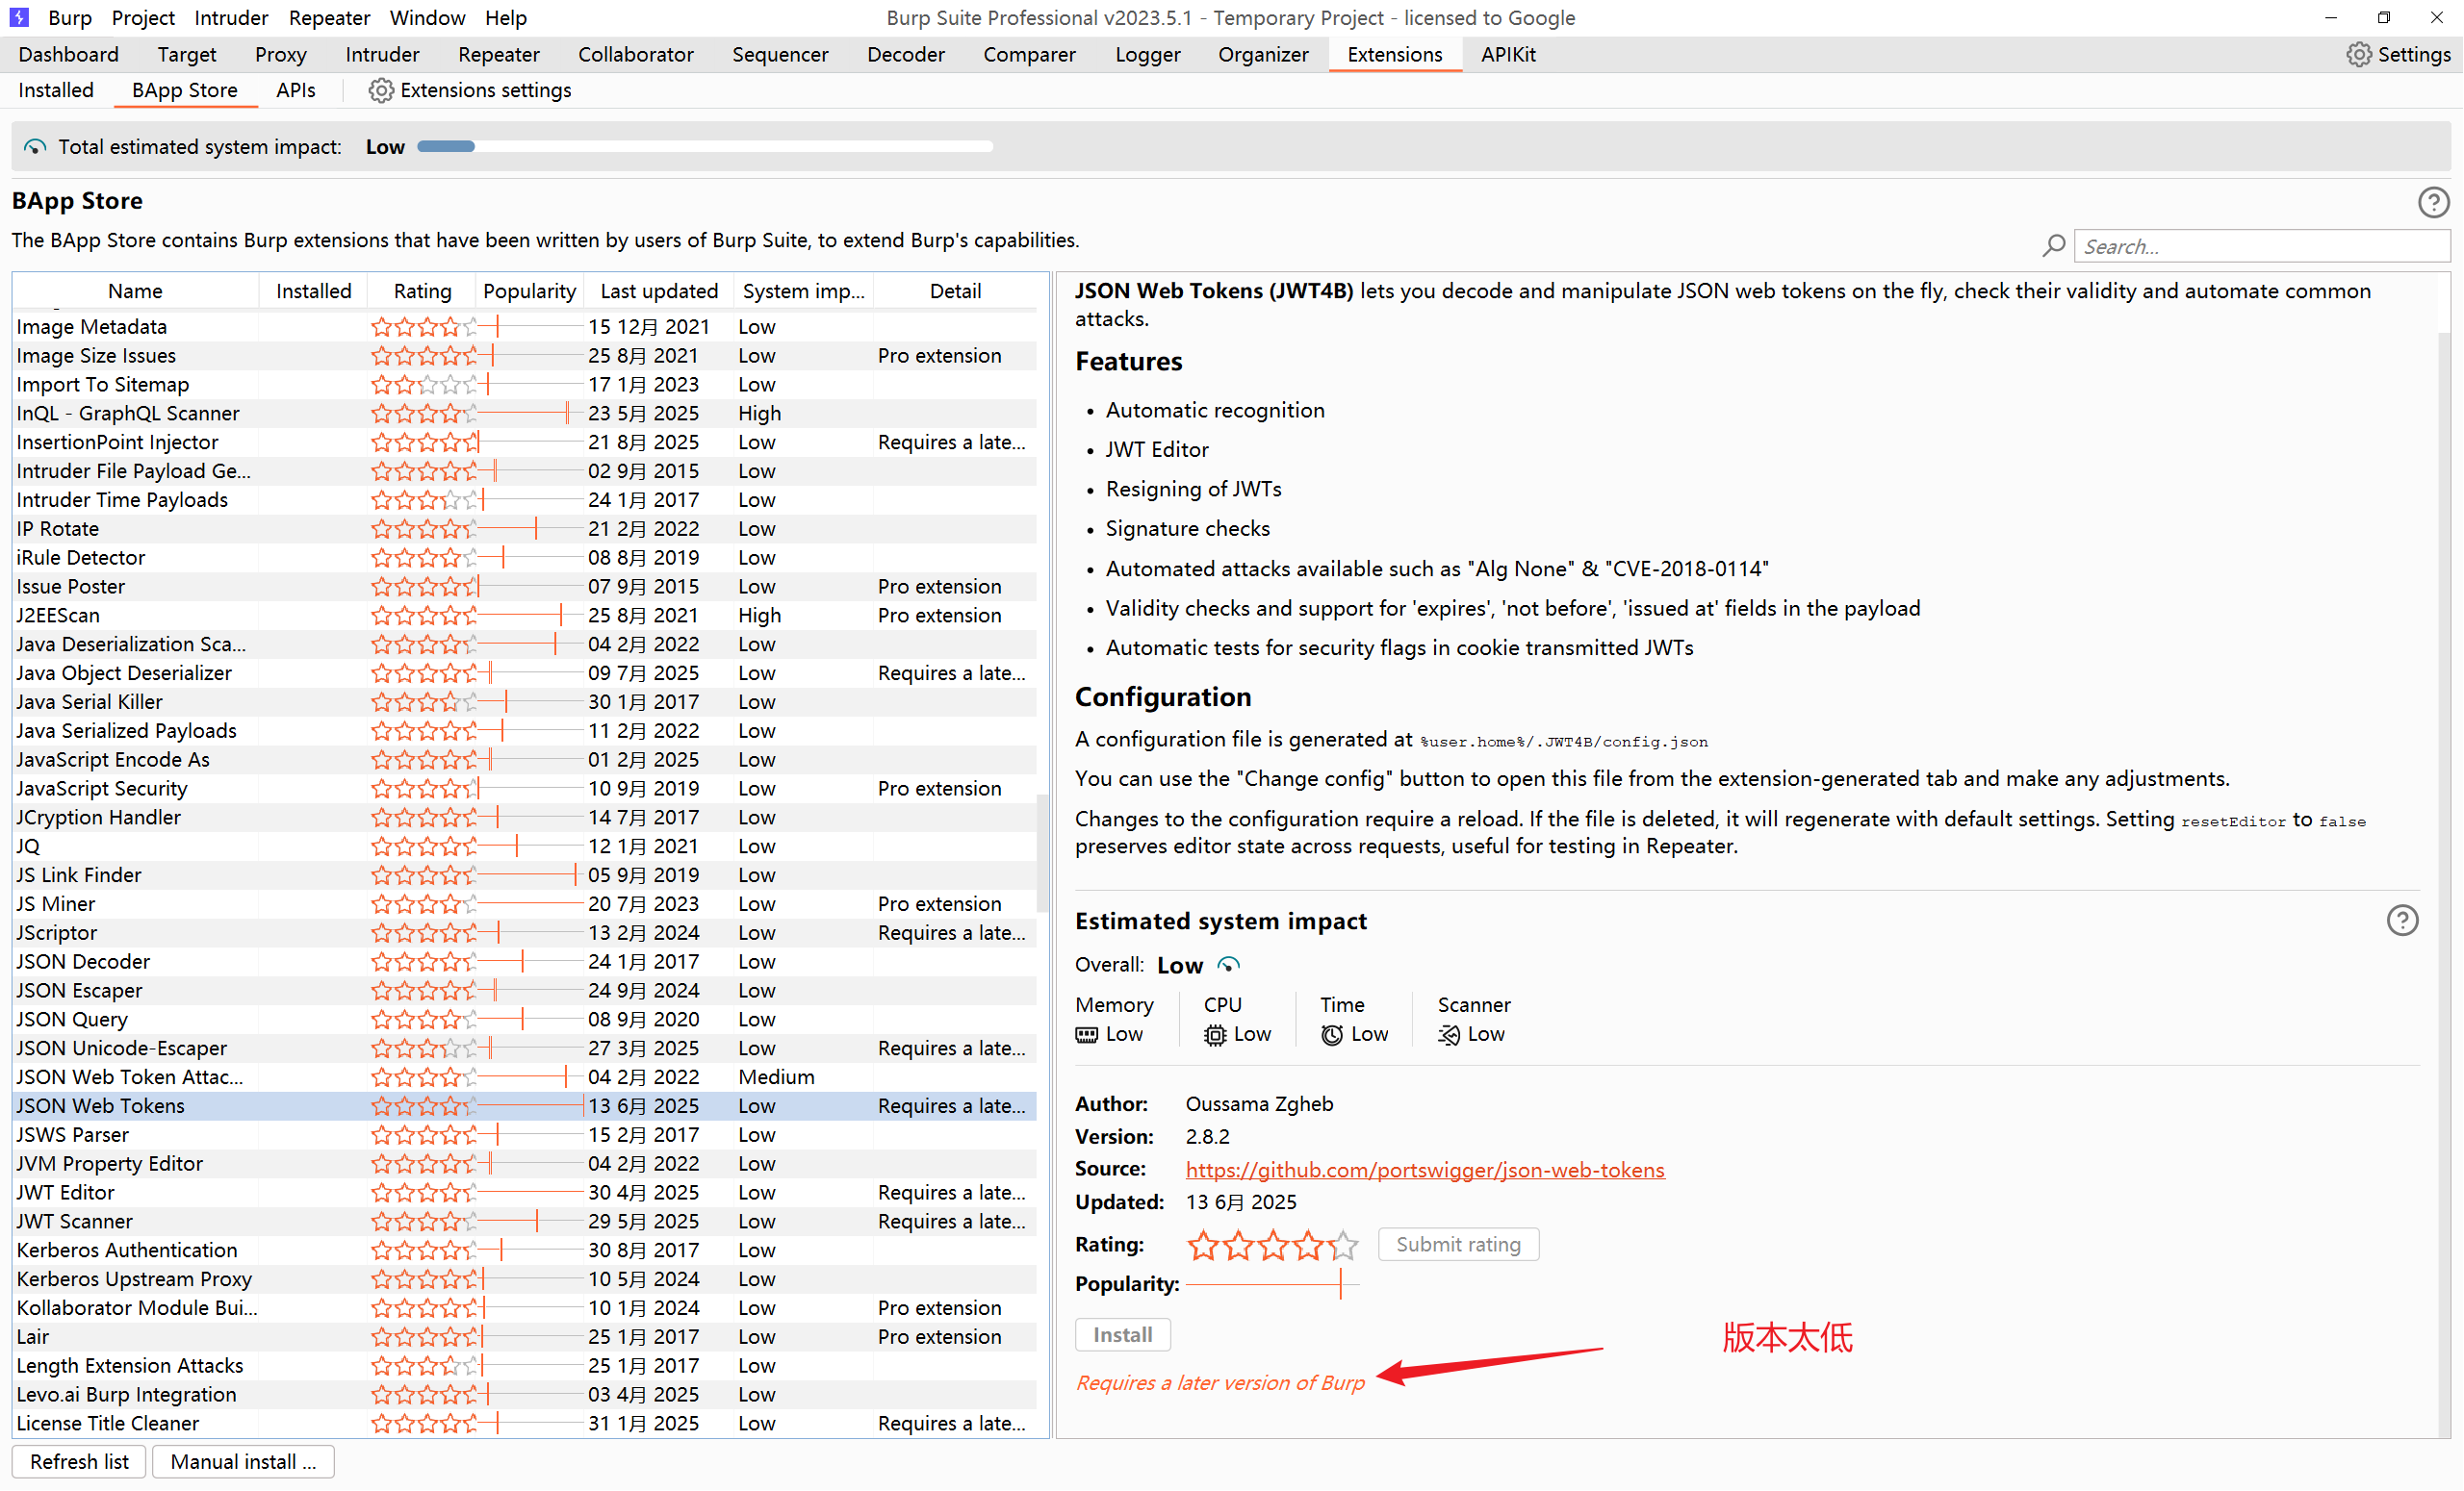Image resolution: width=2464 pixels, height=1491 pixels.
Task: Click the Refresh list button
Action: (x=79, y=1461)
